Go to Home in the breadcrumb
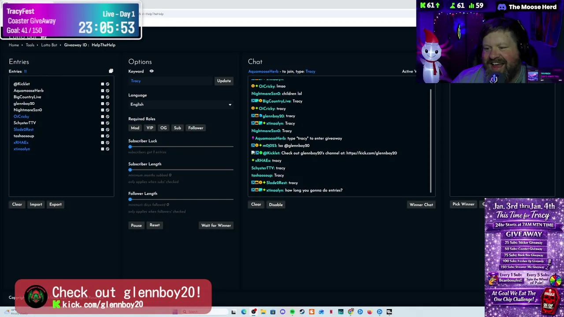This screenshot has width=564, height=317. [x=14, y=45]
